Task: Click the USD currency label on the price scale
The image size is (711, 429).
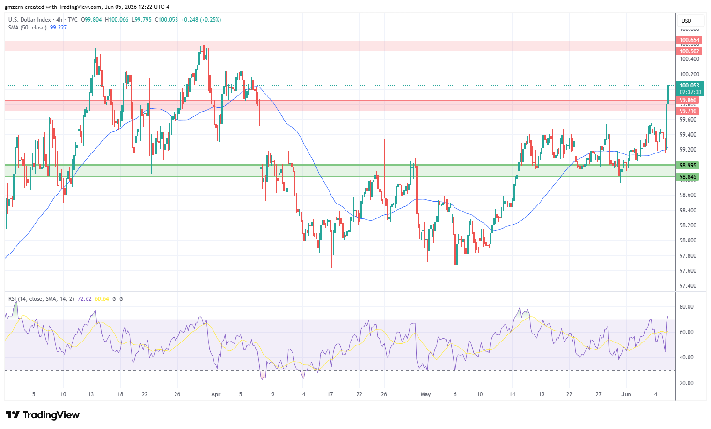Action: (x=686, y=21)
